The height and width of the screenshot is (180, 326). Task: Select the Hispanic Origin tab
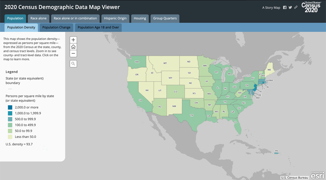tap(115, 18)
